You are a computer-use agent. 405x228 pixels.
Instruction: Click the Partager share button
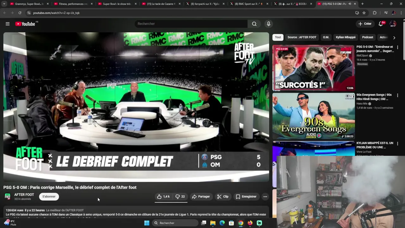click(x=201, y=197)
